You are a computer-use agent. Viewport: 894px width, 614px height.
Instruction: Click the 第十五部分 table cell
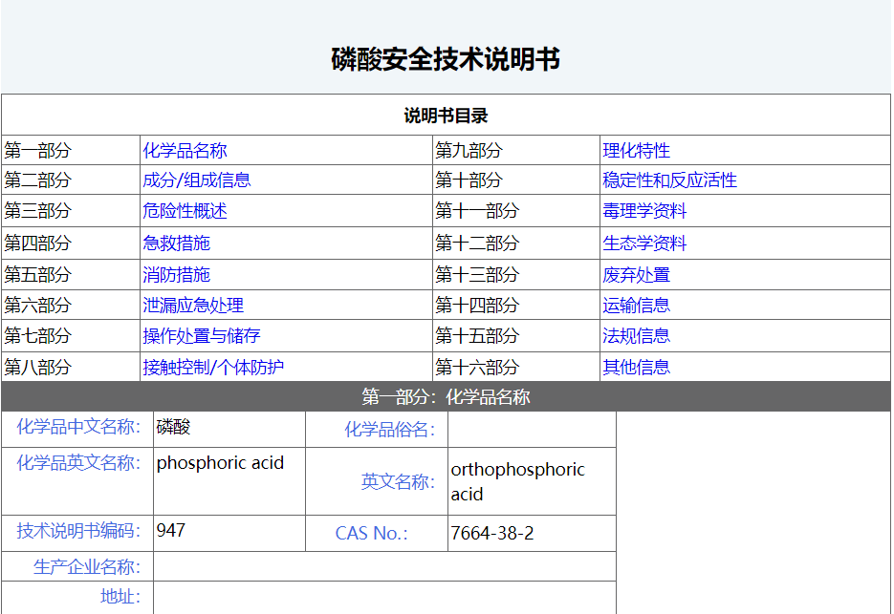click(x=516, y=335)
